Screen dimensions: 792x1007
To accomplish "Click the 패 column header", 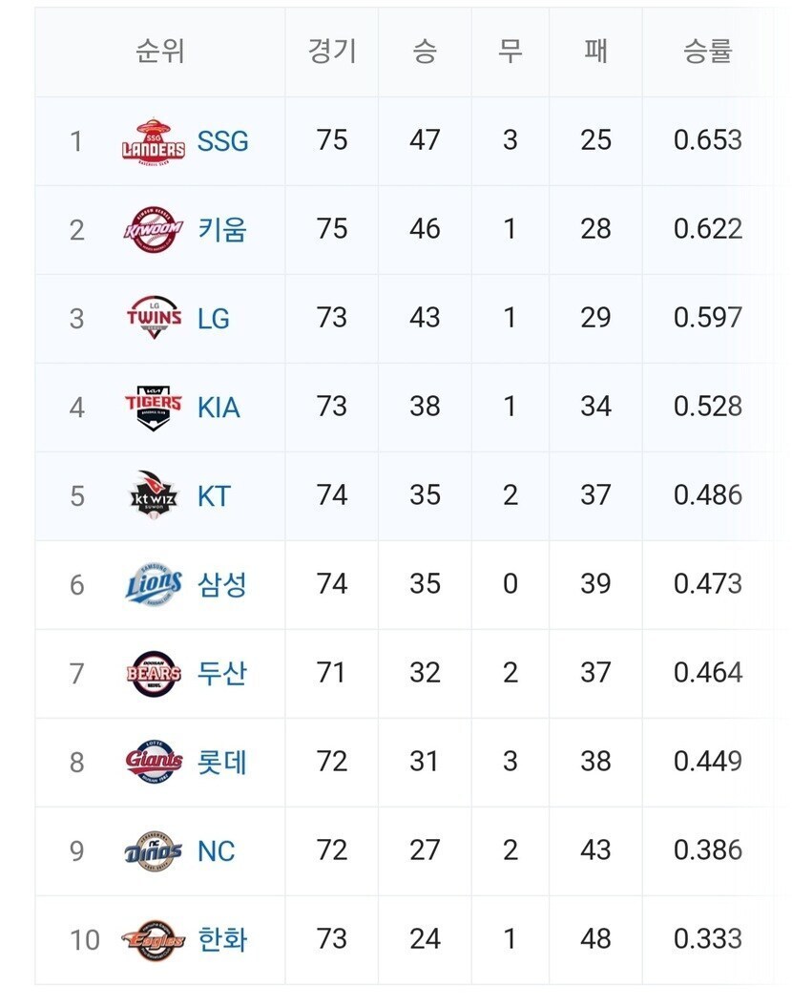I will pyautogui.click(x=595, y=52).
